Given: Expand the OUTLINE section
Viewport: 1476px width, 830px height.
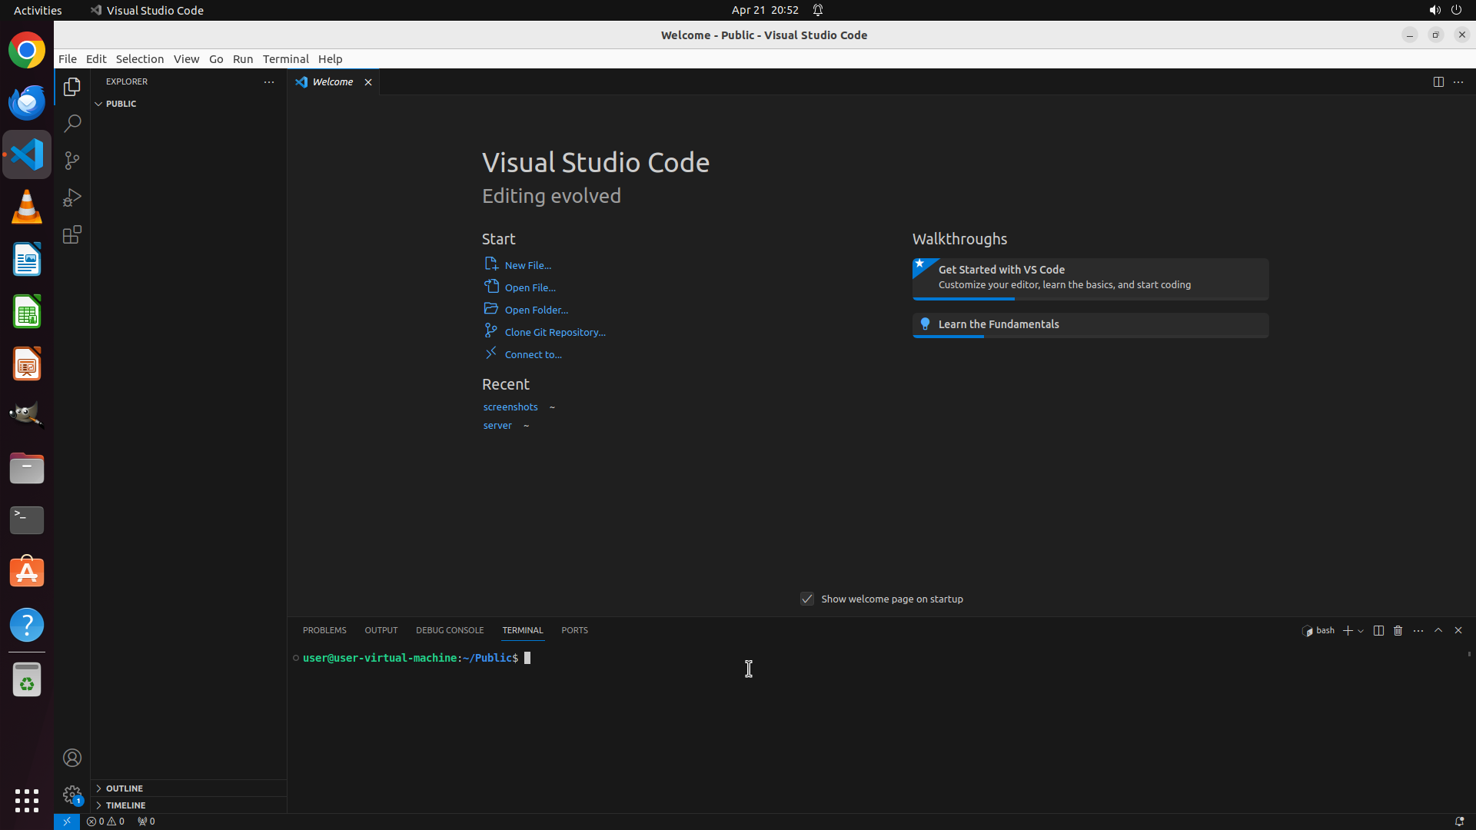Looking at the screenshot, I should 125,788.
